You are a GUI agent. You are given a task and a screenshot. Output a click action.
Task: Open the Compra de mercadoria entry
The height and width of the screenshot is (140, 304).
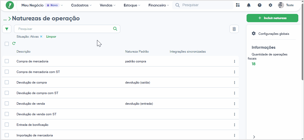(x=32, y=61)
